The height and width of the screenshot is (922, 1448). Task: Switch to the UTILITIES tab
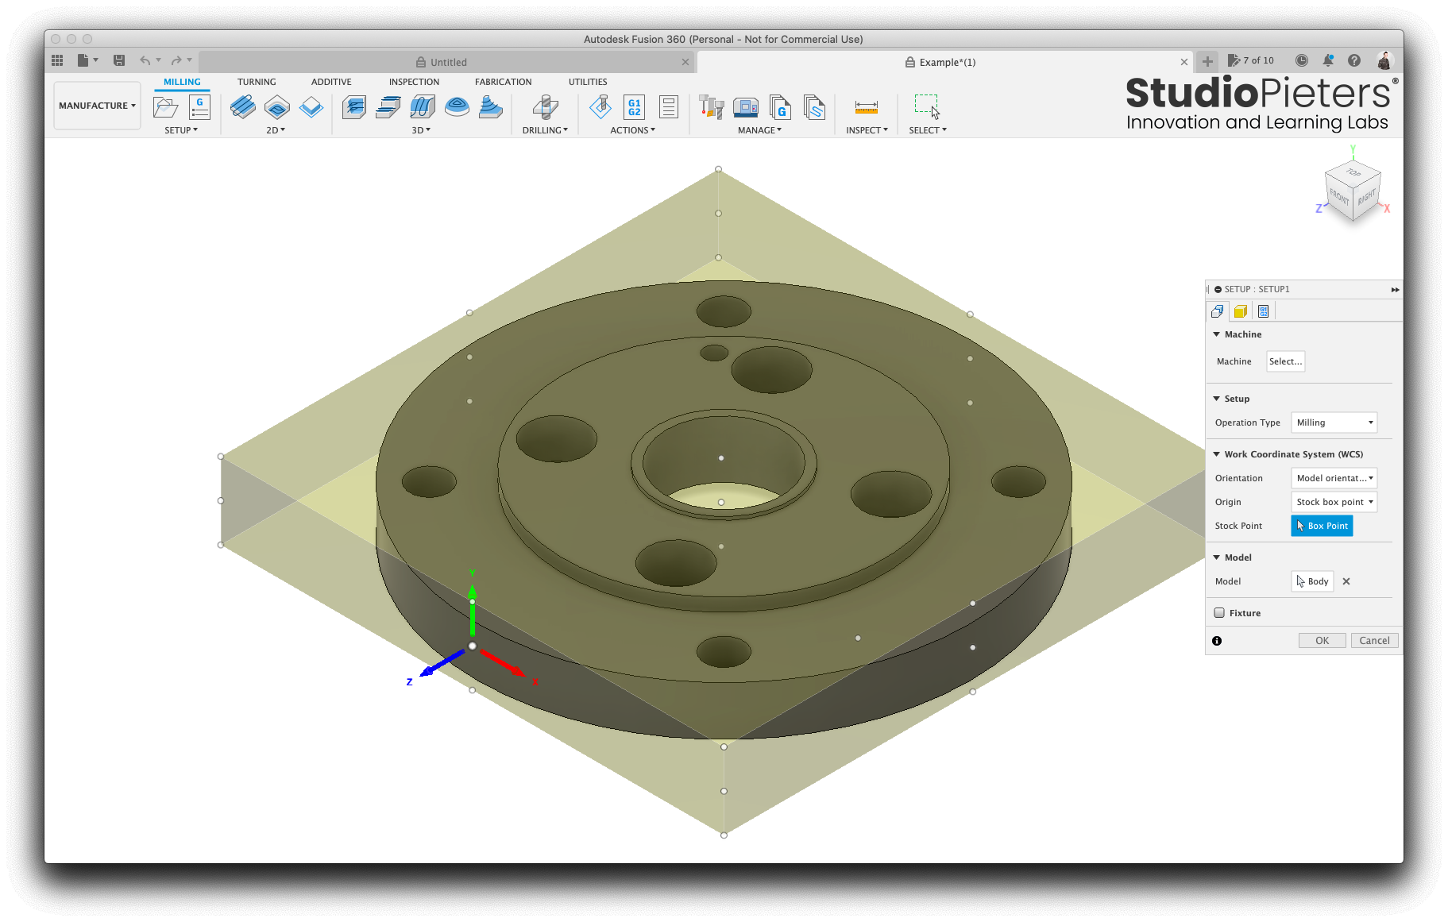[588, 82]
